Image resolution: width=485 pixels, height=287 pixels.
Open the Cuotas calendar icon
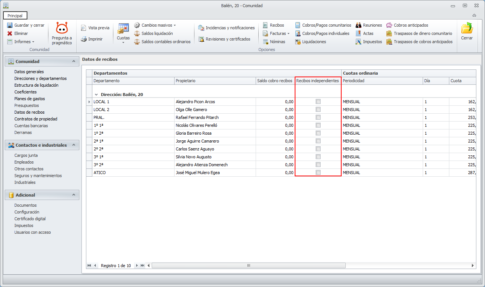tap(124, 29)
